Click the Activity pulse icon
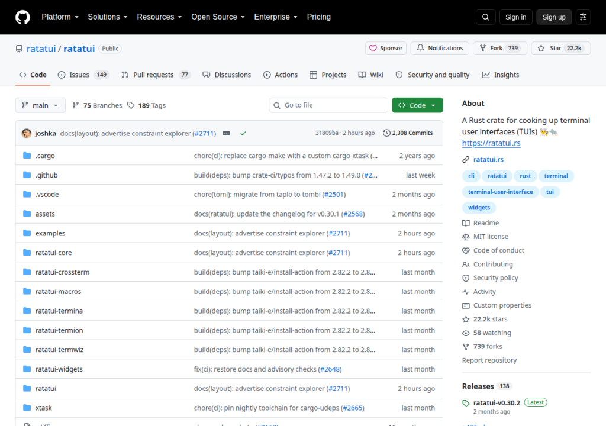 pyautogui.click(x=466, y=292)
